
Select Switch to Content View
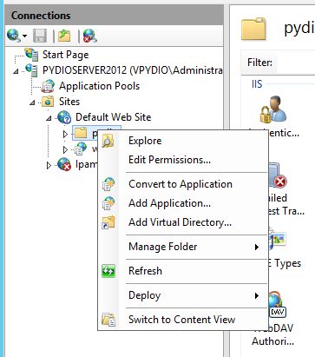[x=183, y=320]
